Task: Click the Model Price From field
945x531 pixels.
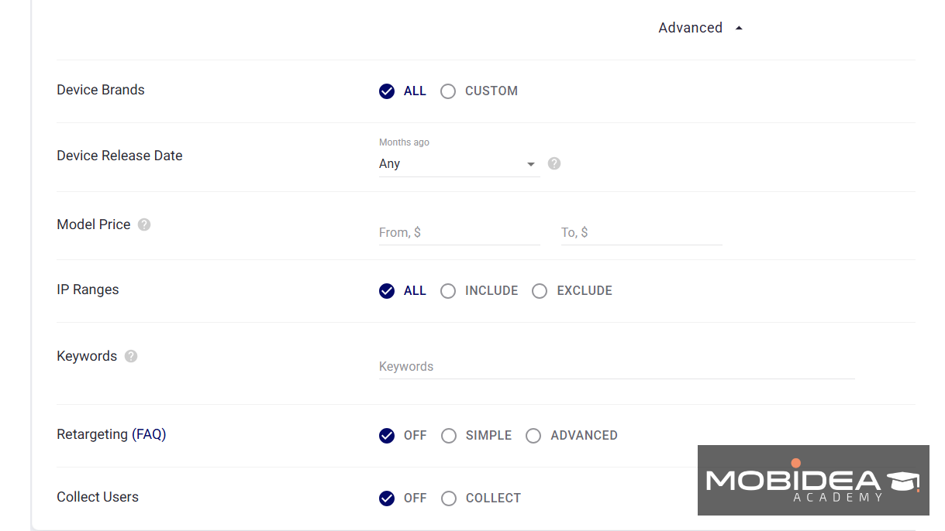Action: click(x=458, y=232)
